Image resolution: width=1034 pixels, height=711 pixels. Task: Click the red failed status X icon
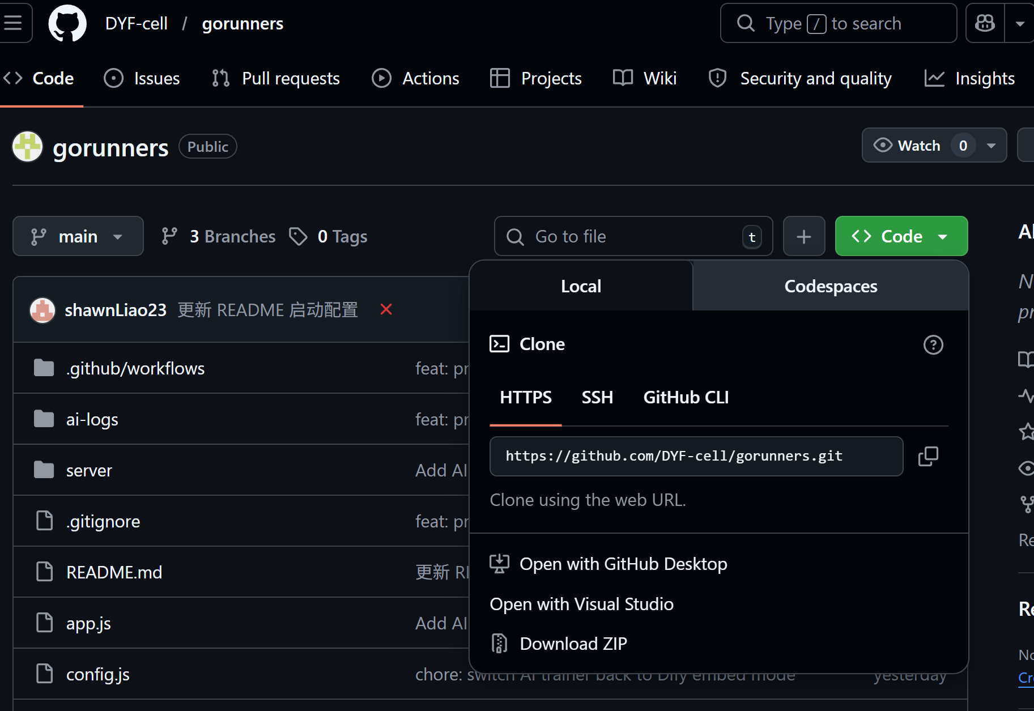coord(386,309)
